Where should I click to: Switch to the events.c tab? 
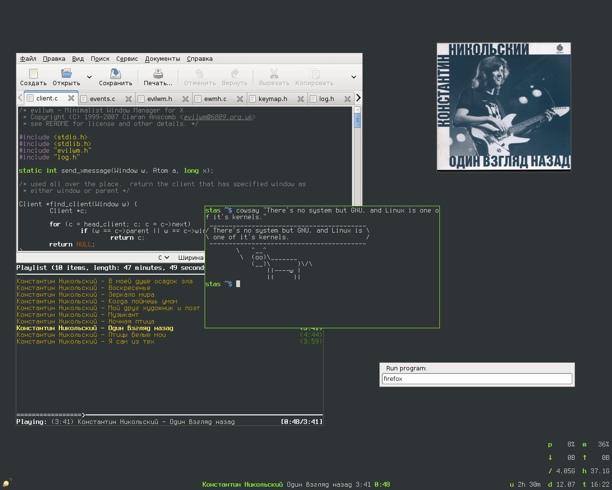[102, 99]
